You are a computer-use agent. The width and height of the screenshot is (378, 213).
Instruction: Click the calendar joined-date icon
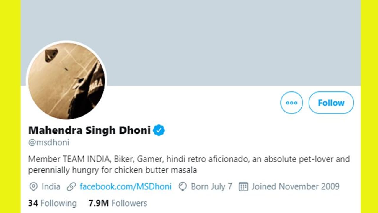[243, 187]
